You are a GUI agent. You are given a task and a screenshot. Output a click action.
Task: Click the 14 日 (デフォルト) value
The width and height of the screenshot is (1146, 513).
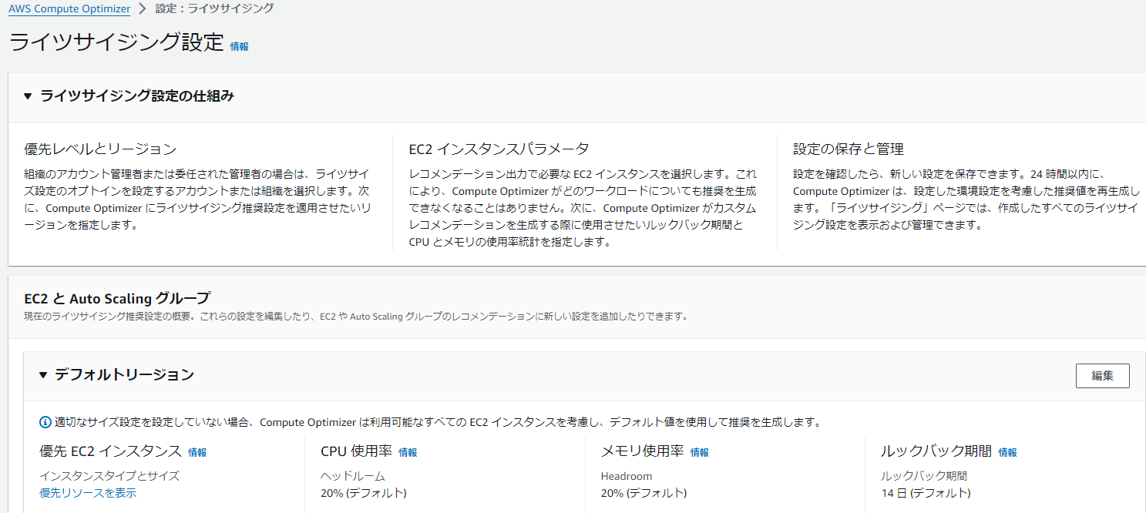[926, 493]
